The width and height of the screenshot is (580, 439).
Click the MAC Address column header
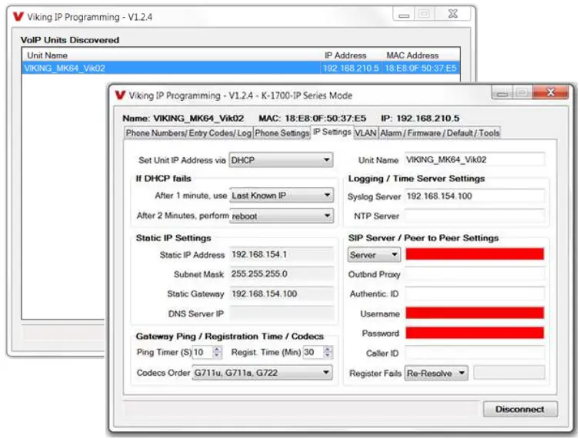point(412,55)
